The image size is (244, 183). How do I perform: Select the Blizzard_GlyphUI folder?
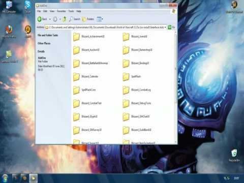click(85, 116)
